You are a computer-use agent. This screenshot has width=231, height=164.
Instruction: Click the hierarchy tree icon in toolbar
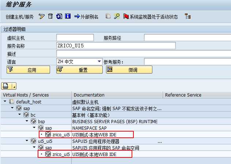[188, 16]
